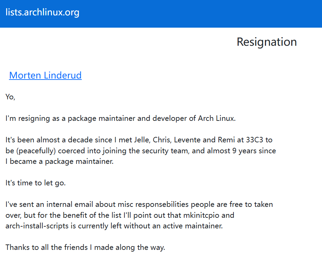Open Morten Linderud's author link
322x255 pixels.
[x=45, y=75]
